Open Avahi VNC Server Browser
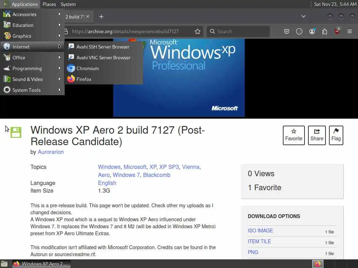Viewport: 358px width, 268px height. (x=104, y=58)
